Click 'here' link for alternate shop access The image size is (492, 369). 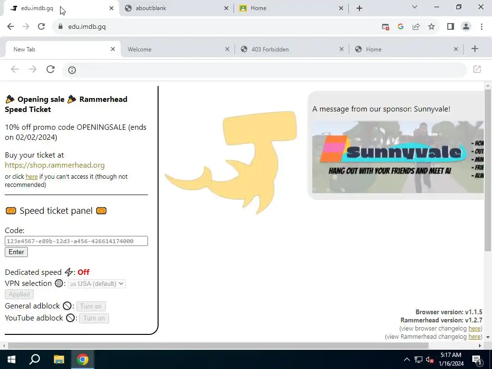(31, 177)
